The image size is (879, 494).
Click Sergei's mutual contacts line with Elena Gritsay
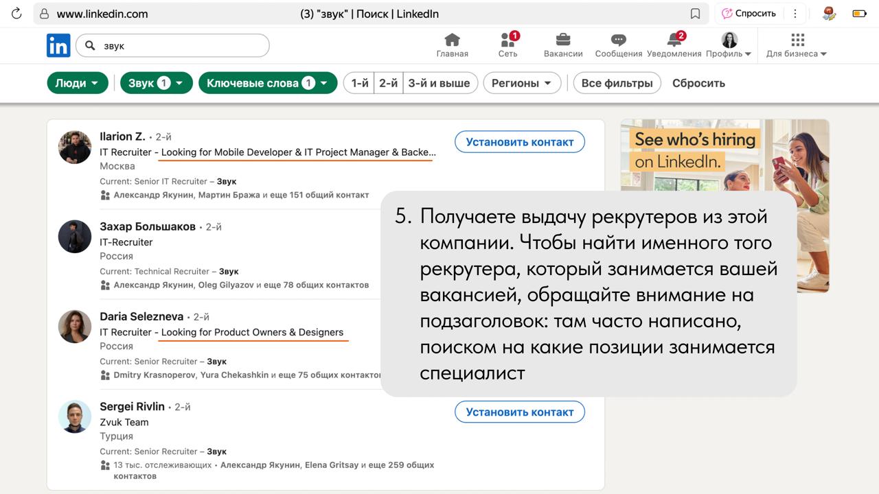274,470
